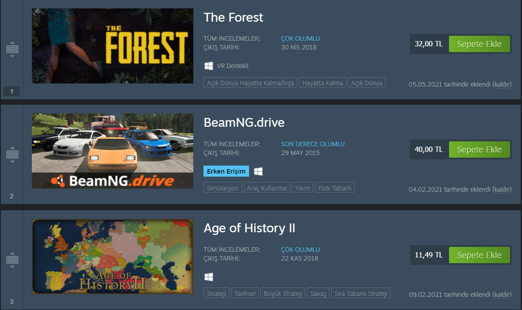Click the Windows icon under The Forest

pyautogui.click(x=209, y=66)
